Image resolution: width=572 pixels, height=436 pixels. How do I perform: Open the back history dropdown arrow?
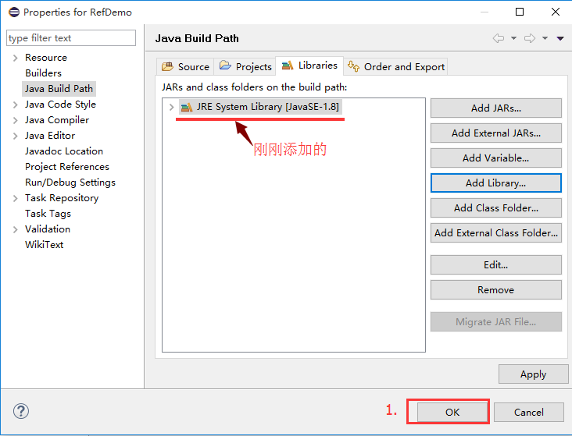pos(513,38)
